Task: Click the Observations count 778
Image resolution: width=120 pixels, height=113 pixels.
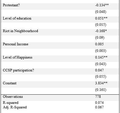Action: (98, 97)
